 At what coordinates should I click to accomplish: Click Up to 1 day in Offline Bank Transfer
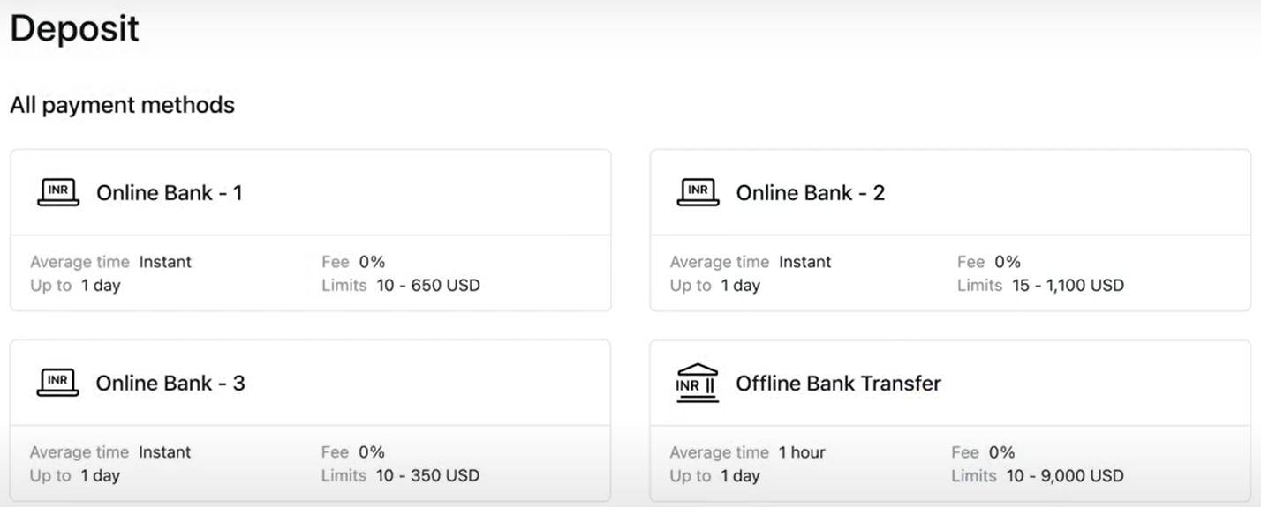714,475
